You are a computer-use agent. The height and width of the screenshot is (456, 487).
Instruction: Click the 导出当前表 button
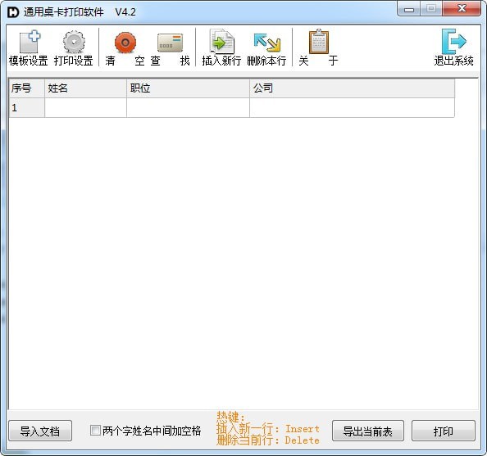[x=368, y=431]
